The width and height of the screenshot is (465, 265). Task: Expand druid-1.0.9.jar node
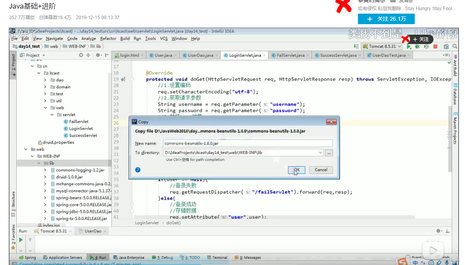pos(45,177)
